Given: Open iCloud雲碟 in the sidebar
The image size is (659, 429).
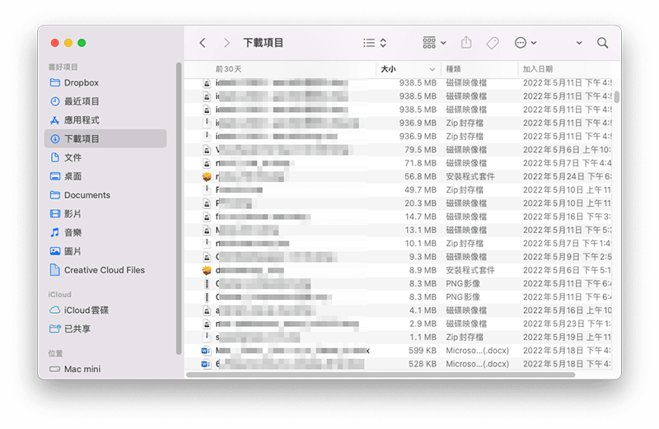Looking at the screenshot, I should coord(105,310).
